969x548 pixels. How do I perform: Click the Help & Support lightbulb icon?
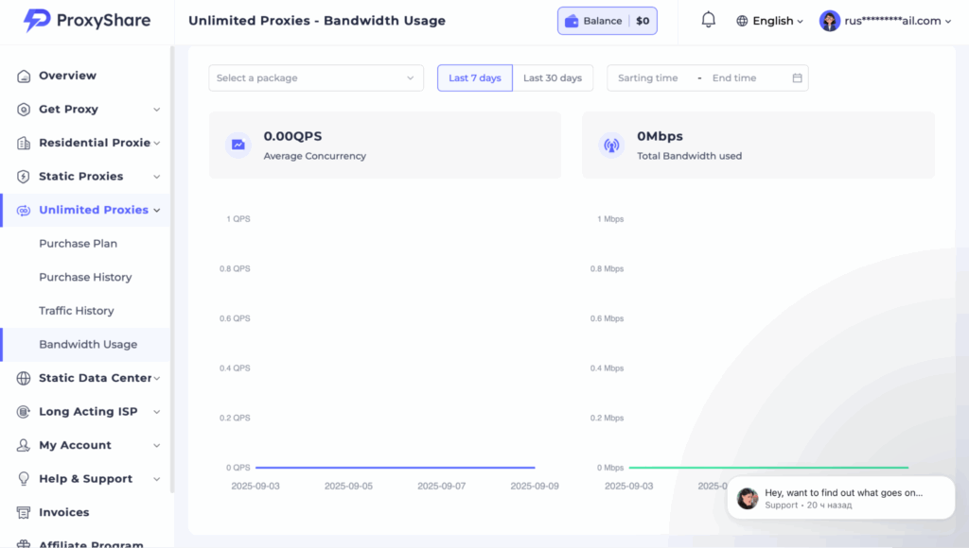click(x=24, y=479)
